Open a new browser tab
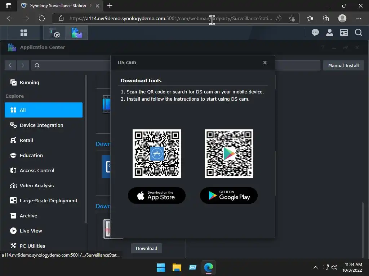This screenshot has width=369, height=276. [x=110, y=6]
